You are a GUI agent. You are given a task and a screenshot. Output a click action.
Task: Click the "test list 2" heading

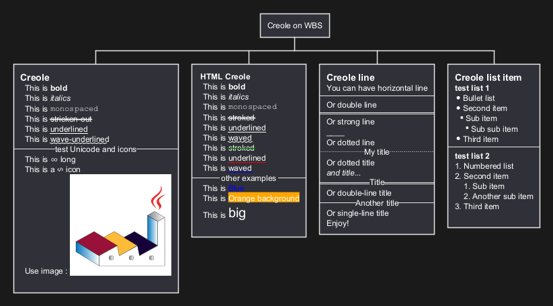click(x=473, y=156)
